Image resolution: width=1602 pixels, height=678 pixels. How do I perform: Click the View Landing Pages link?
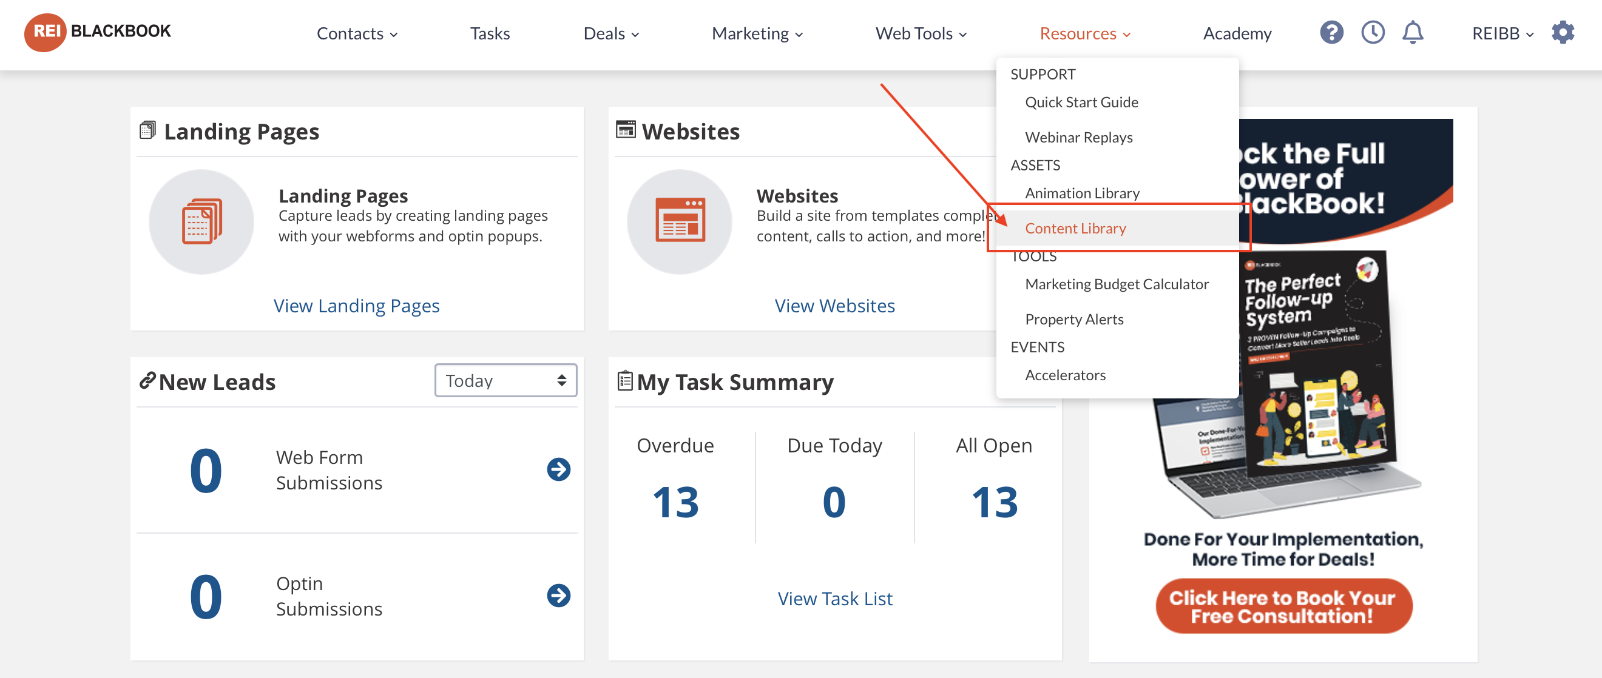tap(356, 306)
